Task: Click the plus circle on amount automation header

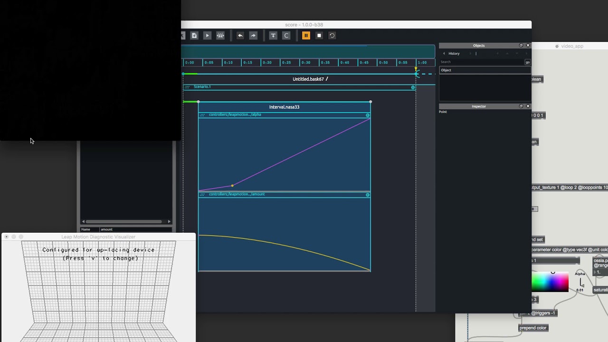Action: [368, 195]
